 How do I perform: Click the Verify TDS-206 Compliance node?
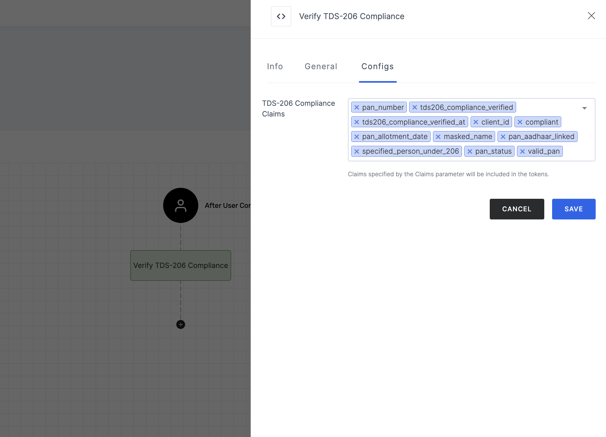(180, 265)
